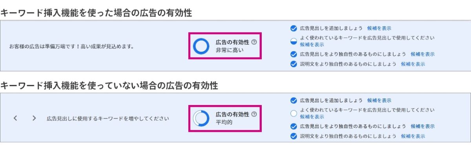This screenshot has height=151, width=471.
Task: Click the help icon beside top 広告の有効性
Action: click(x=254, y=42)
